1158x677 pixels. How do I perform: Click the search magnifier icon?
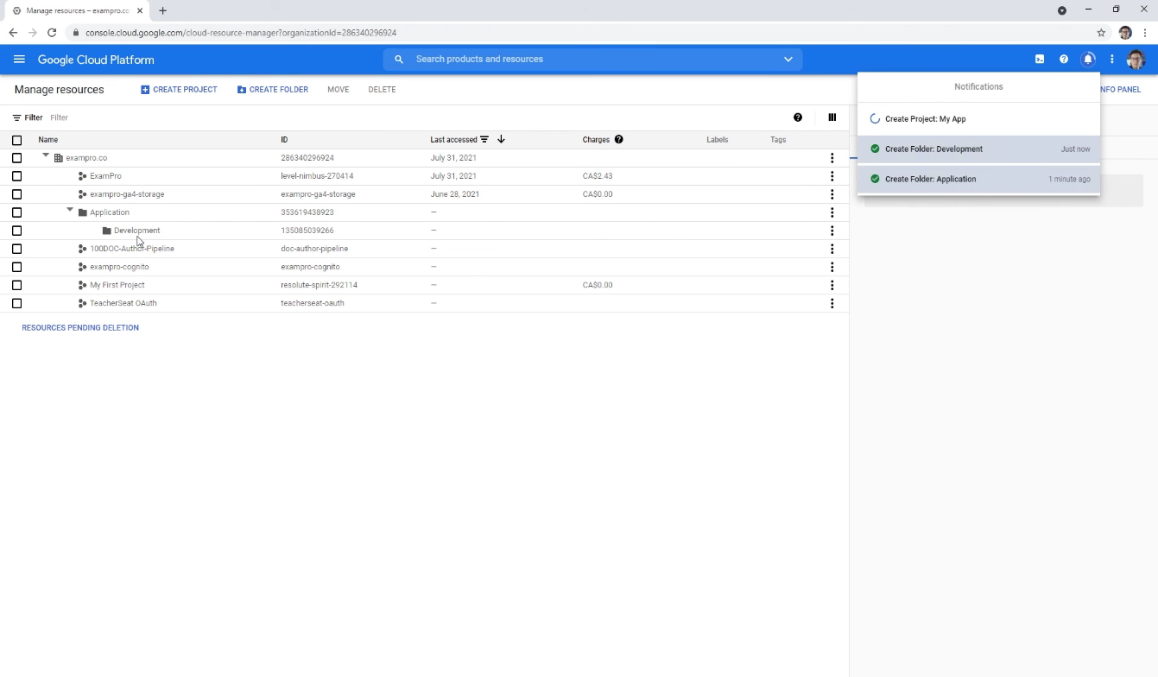(x=399, y=60)
